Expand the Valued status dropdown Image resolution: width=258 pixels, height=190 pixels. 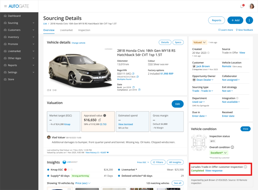200,42
